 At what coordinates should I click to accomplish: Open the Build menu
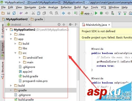[77, 7]
